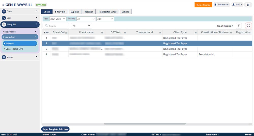Click the hamburger menu icon beside GEN E-WAYBILL

[3, 5]
